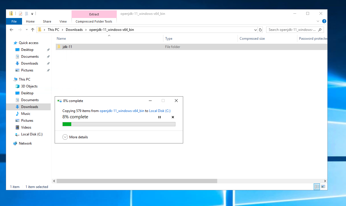Open the Share ribbon tab
This screenshot has height=206, width=346.
click(47, 21)
